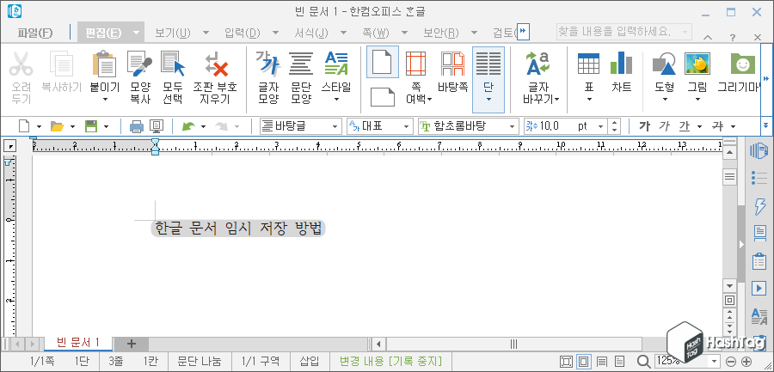Open the font 함초롬바탕 dropdown
The height and width of the screenshot is (372, 774).
513,126
